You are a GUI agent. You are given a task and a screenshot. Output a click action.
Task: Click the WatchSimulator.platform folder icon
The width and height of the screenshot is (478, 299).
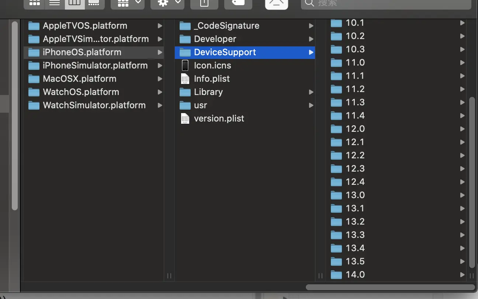34,105
